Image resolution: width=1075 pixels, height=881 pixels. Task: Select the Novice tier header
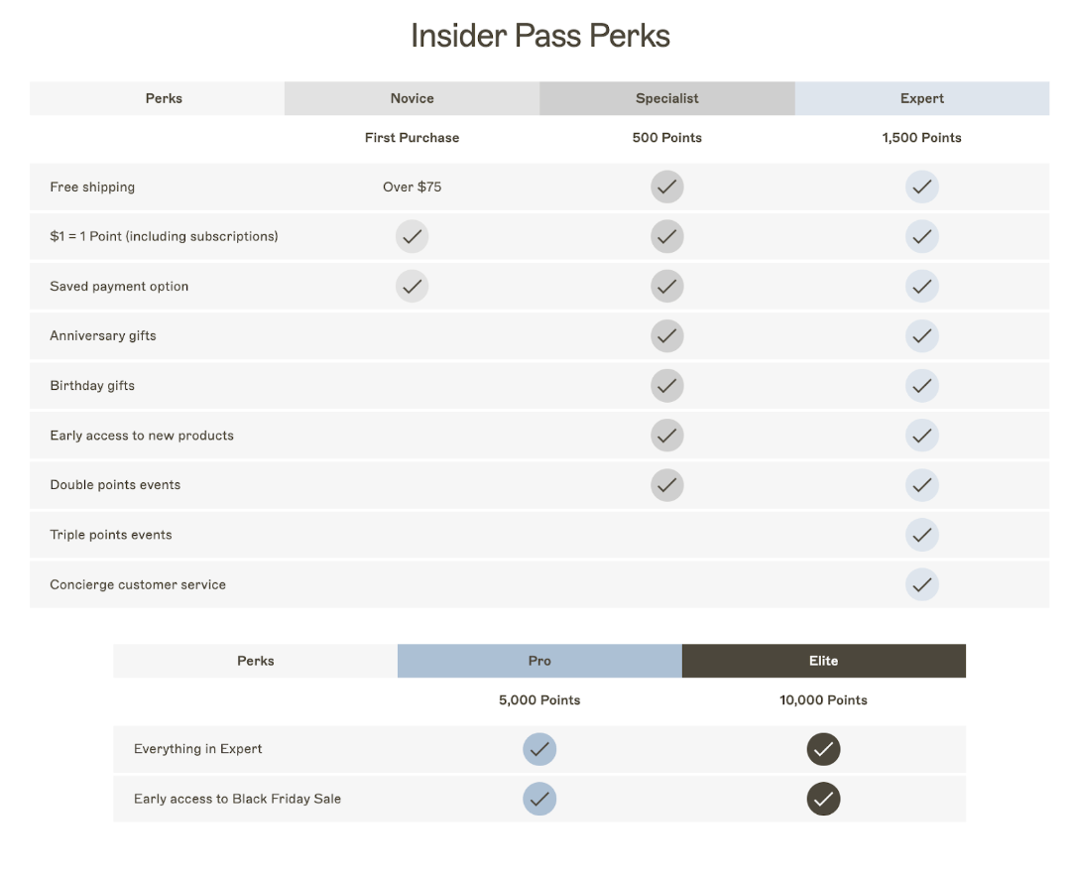tap(412, 98)
